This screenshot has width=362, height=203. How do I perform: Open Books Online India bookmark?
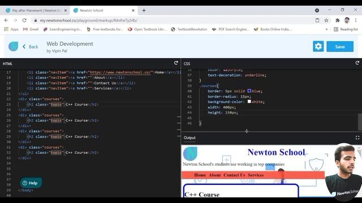[273, 29]
